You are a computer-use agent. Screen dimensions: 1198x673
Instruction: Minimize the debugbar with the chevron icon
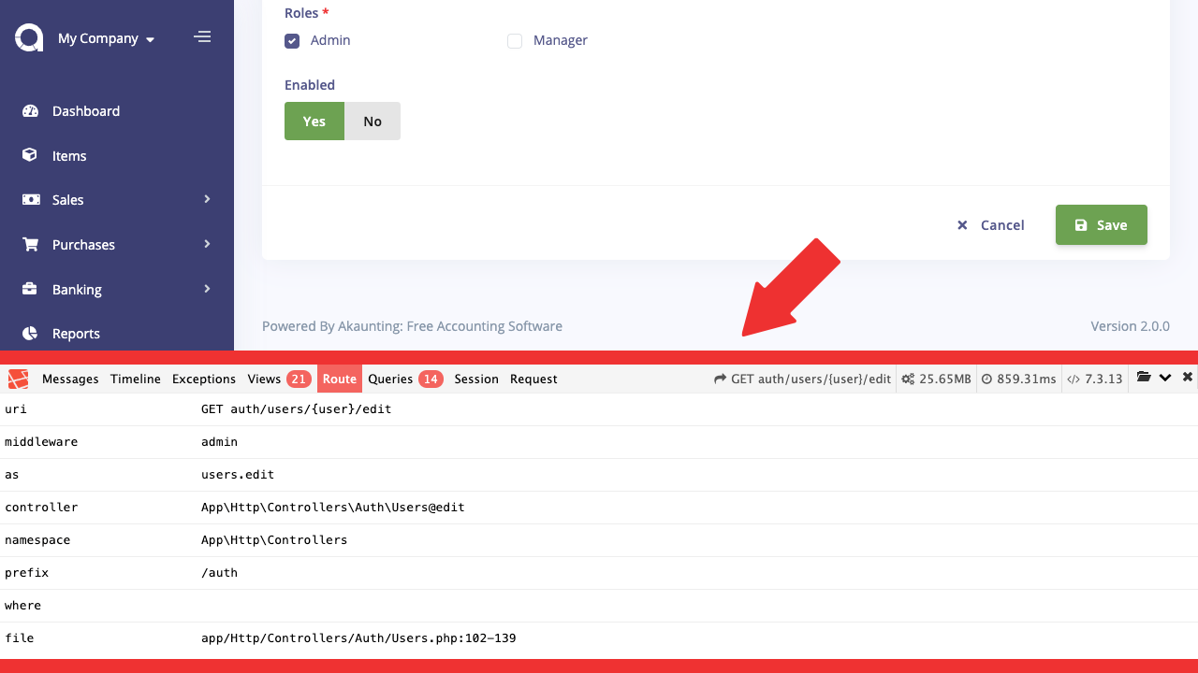(x=1165, y=378)
